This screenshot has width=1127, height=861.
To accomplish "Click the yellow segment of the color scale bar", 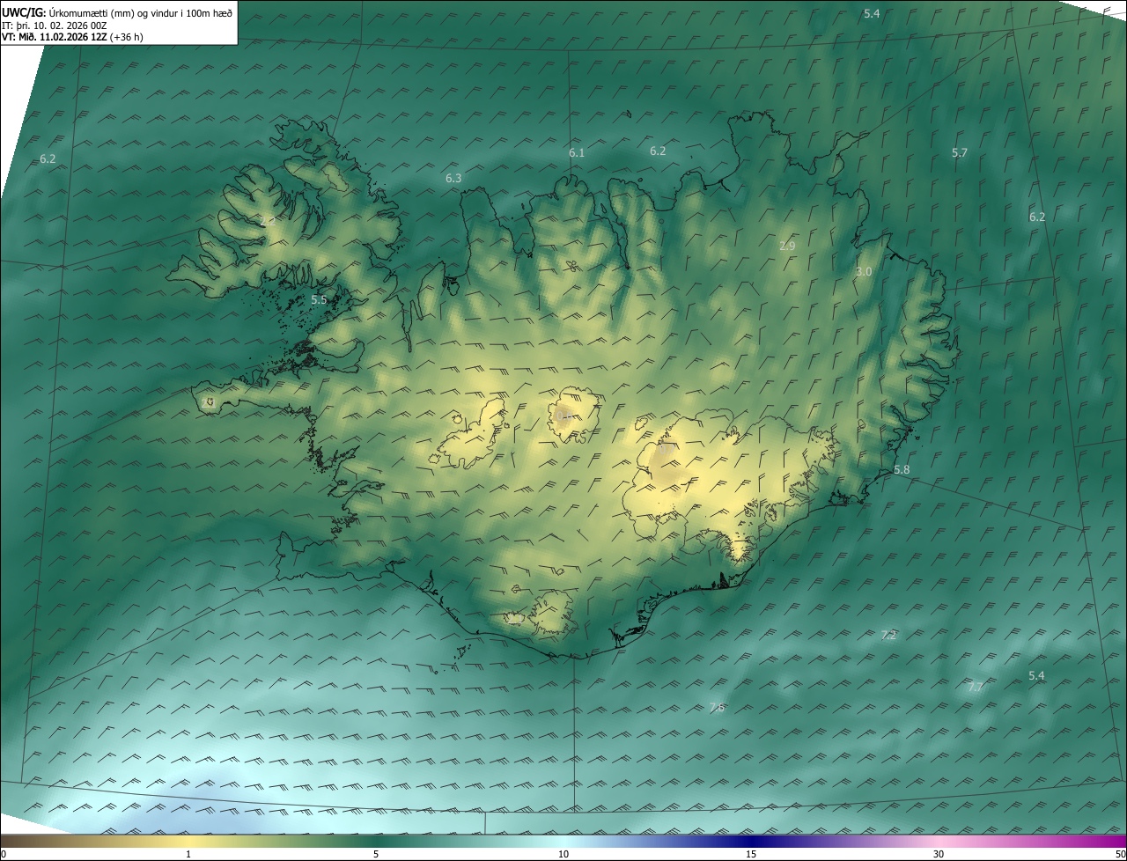I will [188, 841].
